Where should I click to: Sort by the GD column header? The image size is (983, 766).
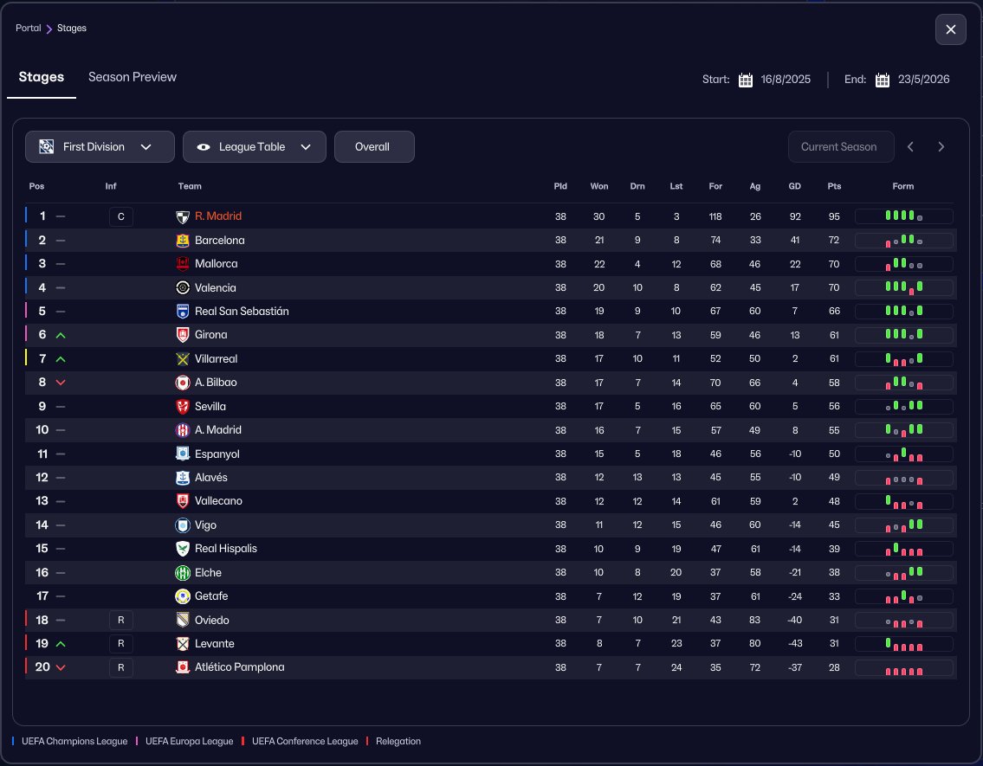[x=794, y=186]
